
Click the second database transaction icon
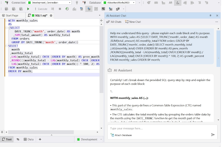click(14, 9)
